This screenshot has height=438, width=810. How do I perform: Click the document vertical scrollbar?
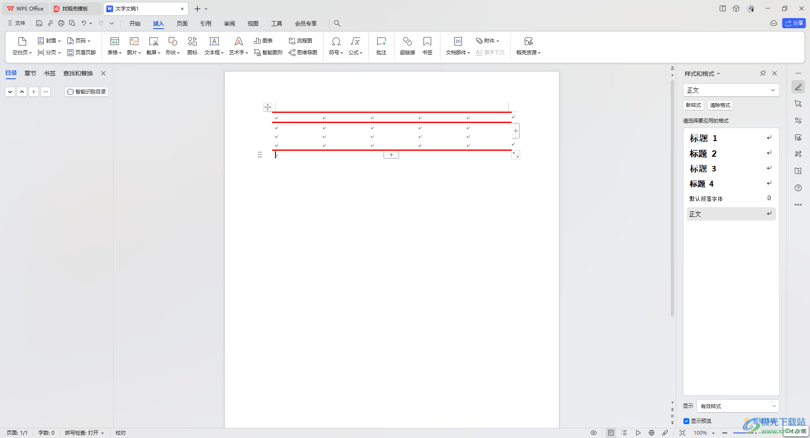pos(672,198)
